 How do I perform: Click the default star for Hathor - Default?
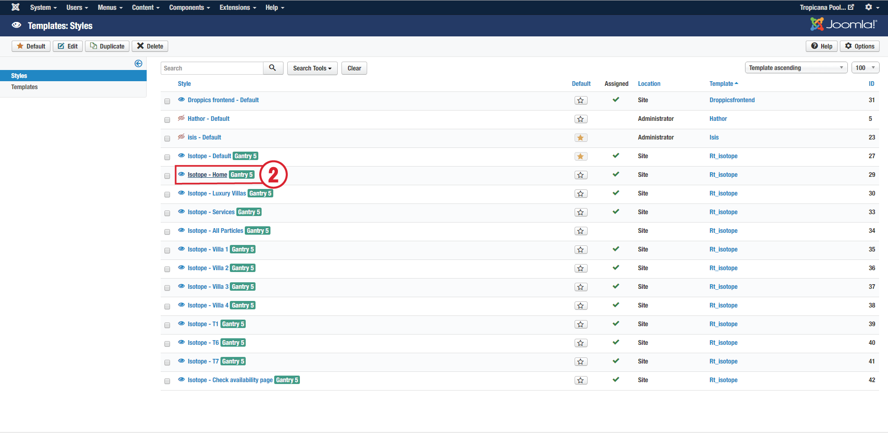(581, 119)
